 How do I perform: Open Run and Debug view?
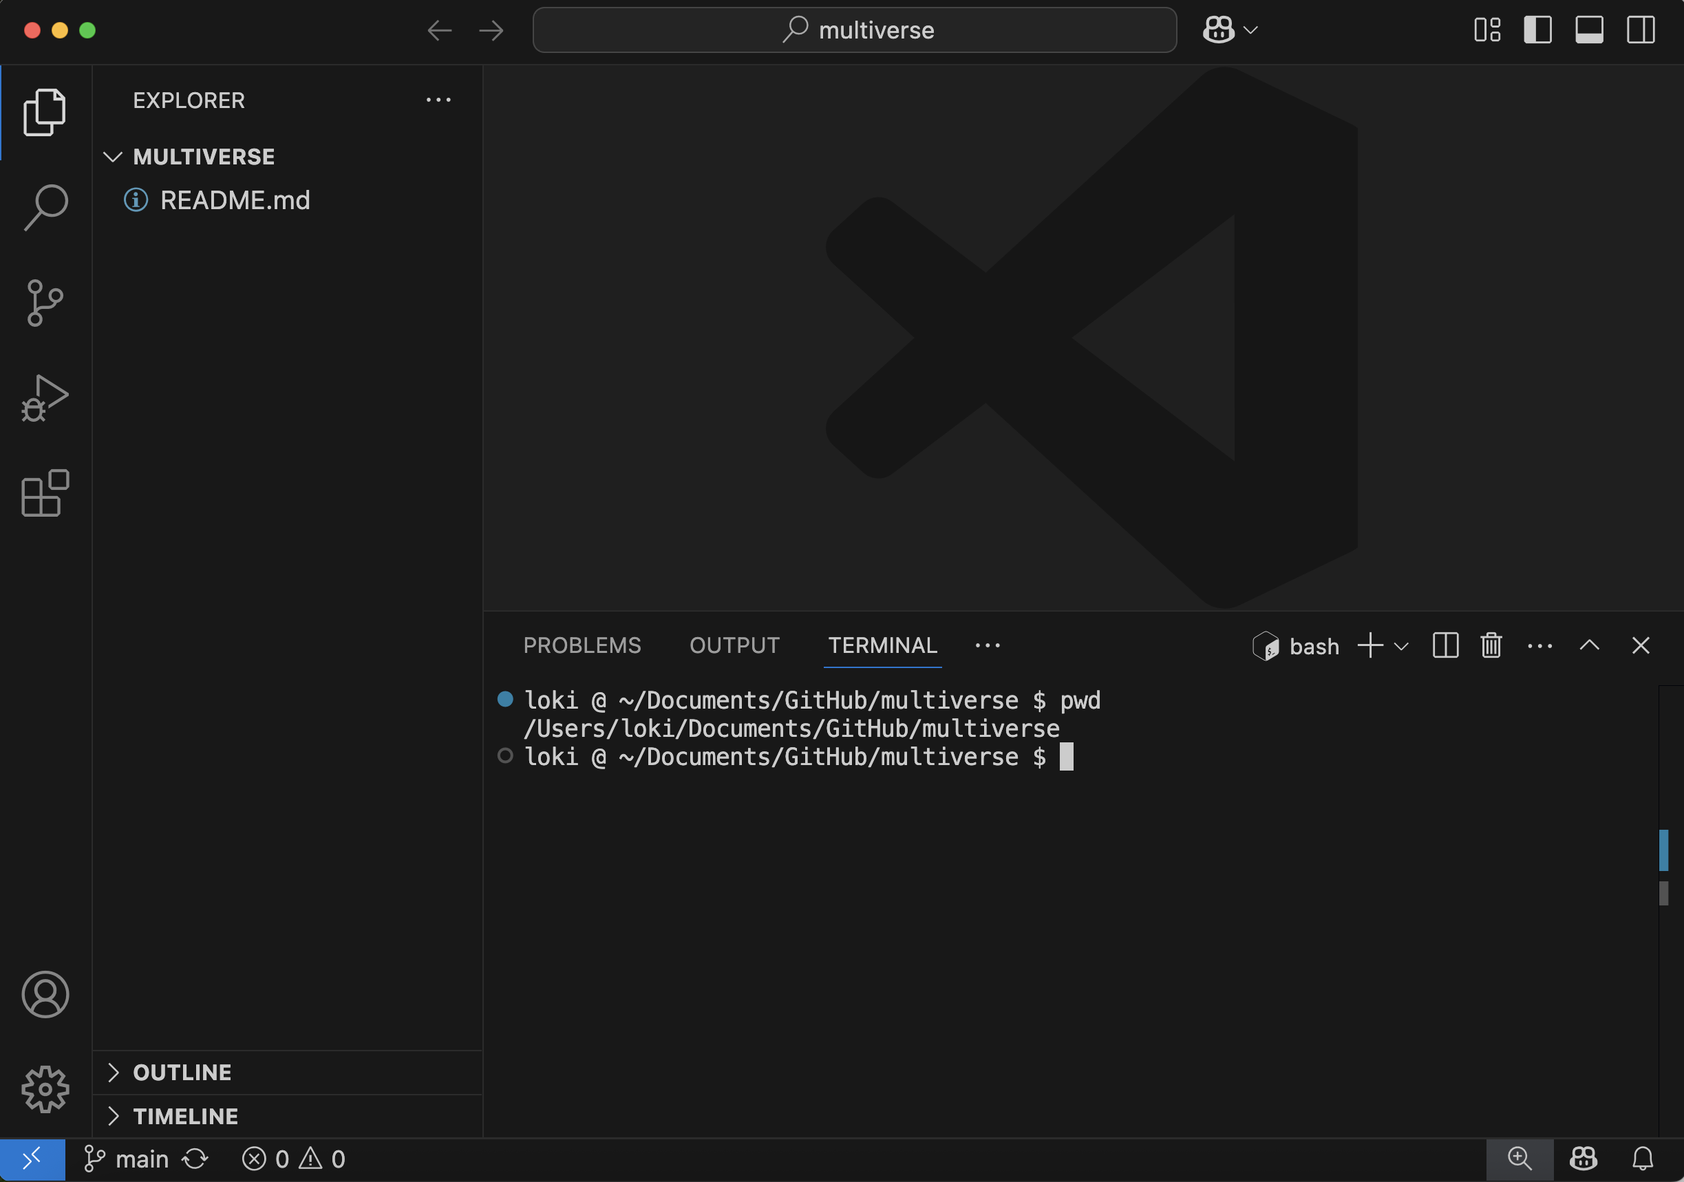tap(45, 398)
